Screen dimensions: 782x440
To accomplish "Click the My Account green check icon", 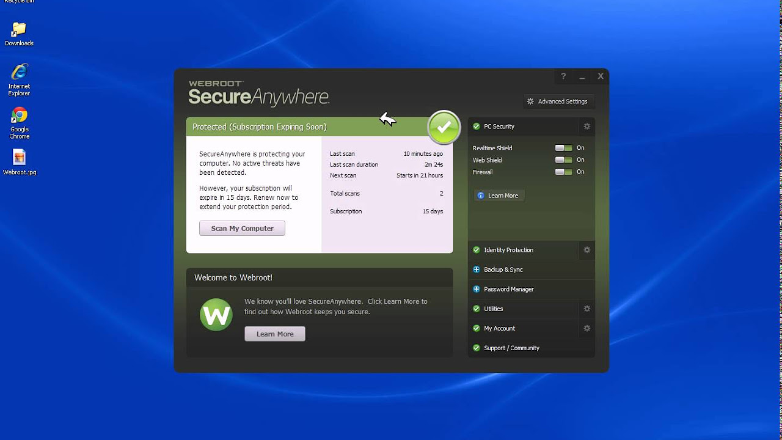I will [477, 328].
